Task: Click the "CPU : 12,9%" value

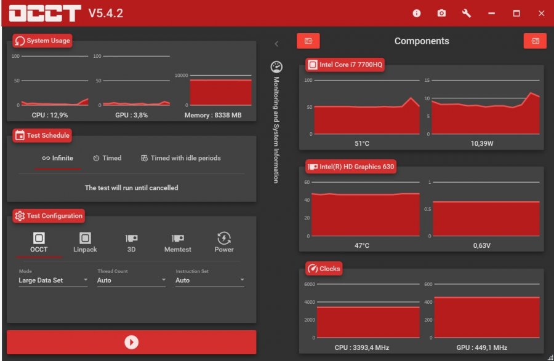Action: coord(50,116)
